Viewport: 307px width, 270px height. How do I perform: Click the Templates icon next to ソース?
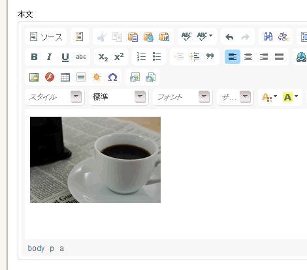click(79, 37)
